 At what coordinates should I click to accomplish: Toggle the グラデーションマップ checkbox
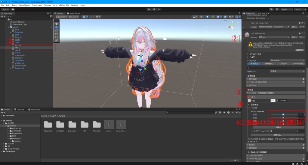(x=252, y=131)
